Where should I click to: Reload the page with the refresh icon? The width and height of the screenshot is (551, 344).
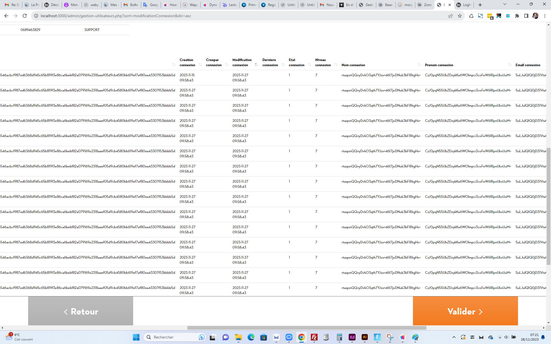(25, 16)
